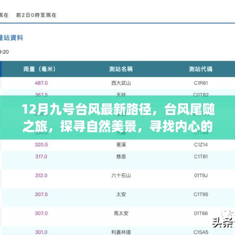Viewport: 235px width, 235px height.
Task: Click station code C1T95
Action: (201, 194)
